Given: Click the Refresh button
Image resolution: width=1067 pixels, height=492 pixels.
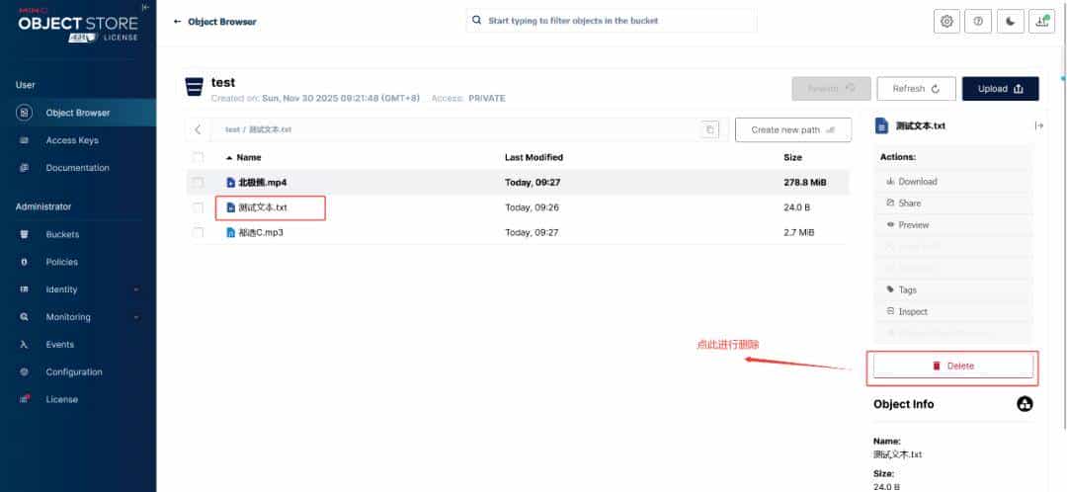Looking at the screenshot, I should tap(916, 89).
